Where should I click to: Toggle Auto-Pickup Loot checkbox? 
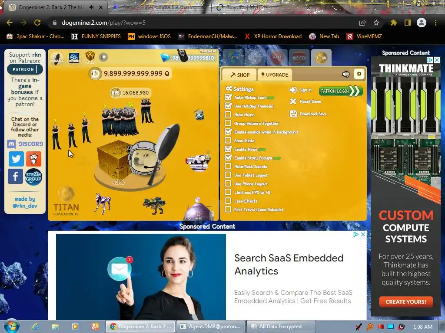pyautogui.click(x=228, y=97)
